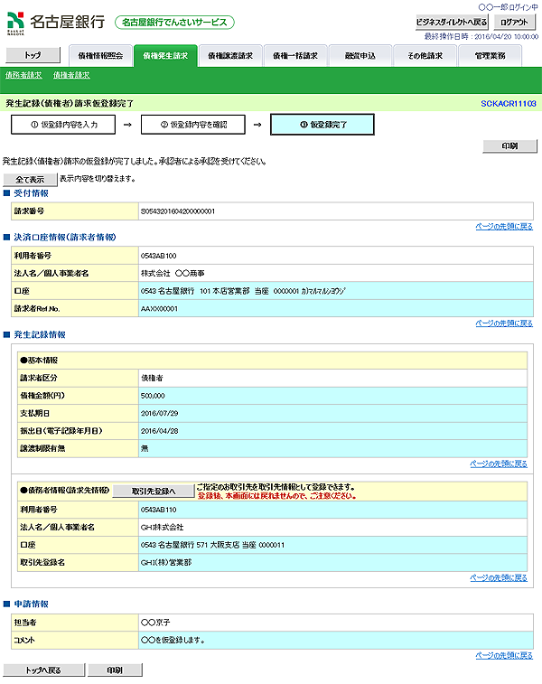Select the 請求番号 value S0543201604200000001
This screenshot has height=684, width=542.
pos(178,211)
